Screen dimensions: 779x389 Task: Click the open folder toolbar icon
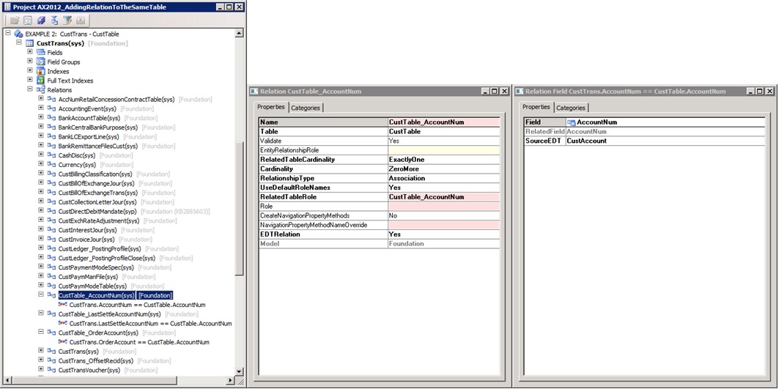tap(14, 20)
